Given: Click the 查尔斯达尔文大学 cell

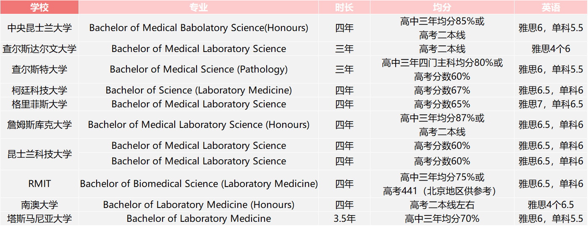Looking at the screenshot, I should tap(39, 49).
